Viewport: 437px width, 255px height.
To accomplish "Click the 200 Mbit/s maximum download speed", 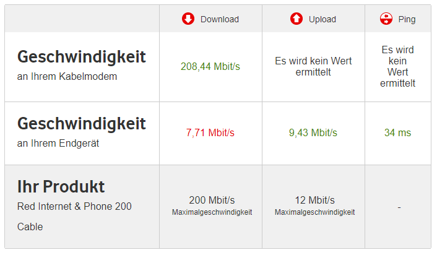I will [212, 200].
